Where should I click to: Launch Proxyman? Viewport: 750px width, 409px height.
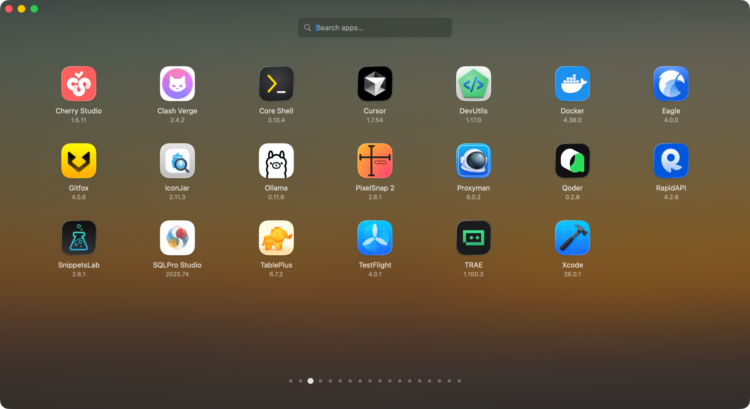tap(474, 161)
